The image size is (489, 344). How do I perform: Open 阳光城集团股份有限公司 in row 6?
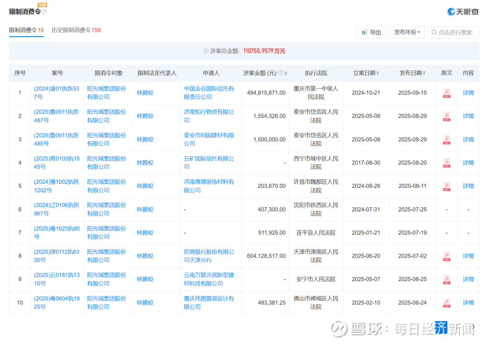pos(106,209)
